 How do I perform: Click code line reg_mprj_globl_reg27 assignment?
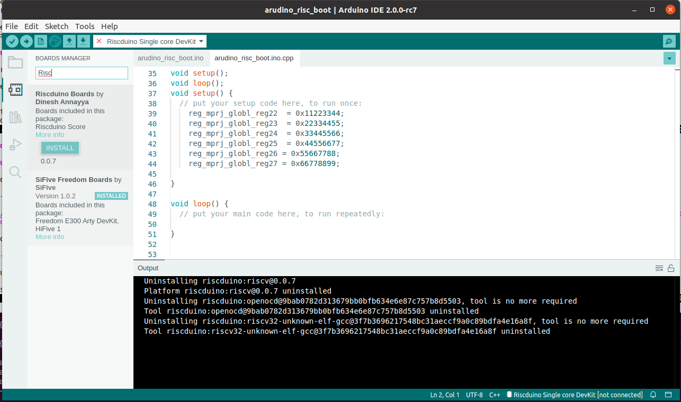264,164
